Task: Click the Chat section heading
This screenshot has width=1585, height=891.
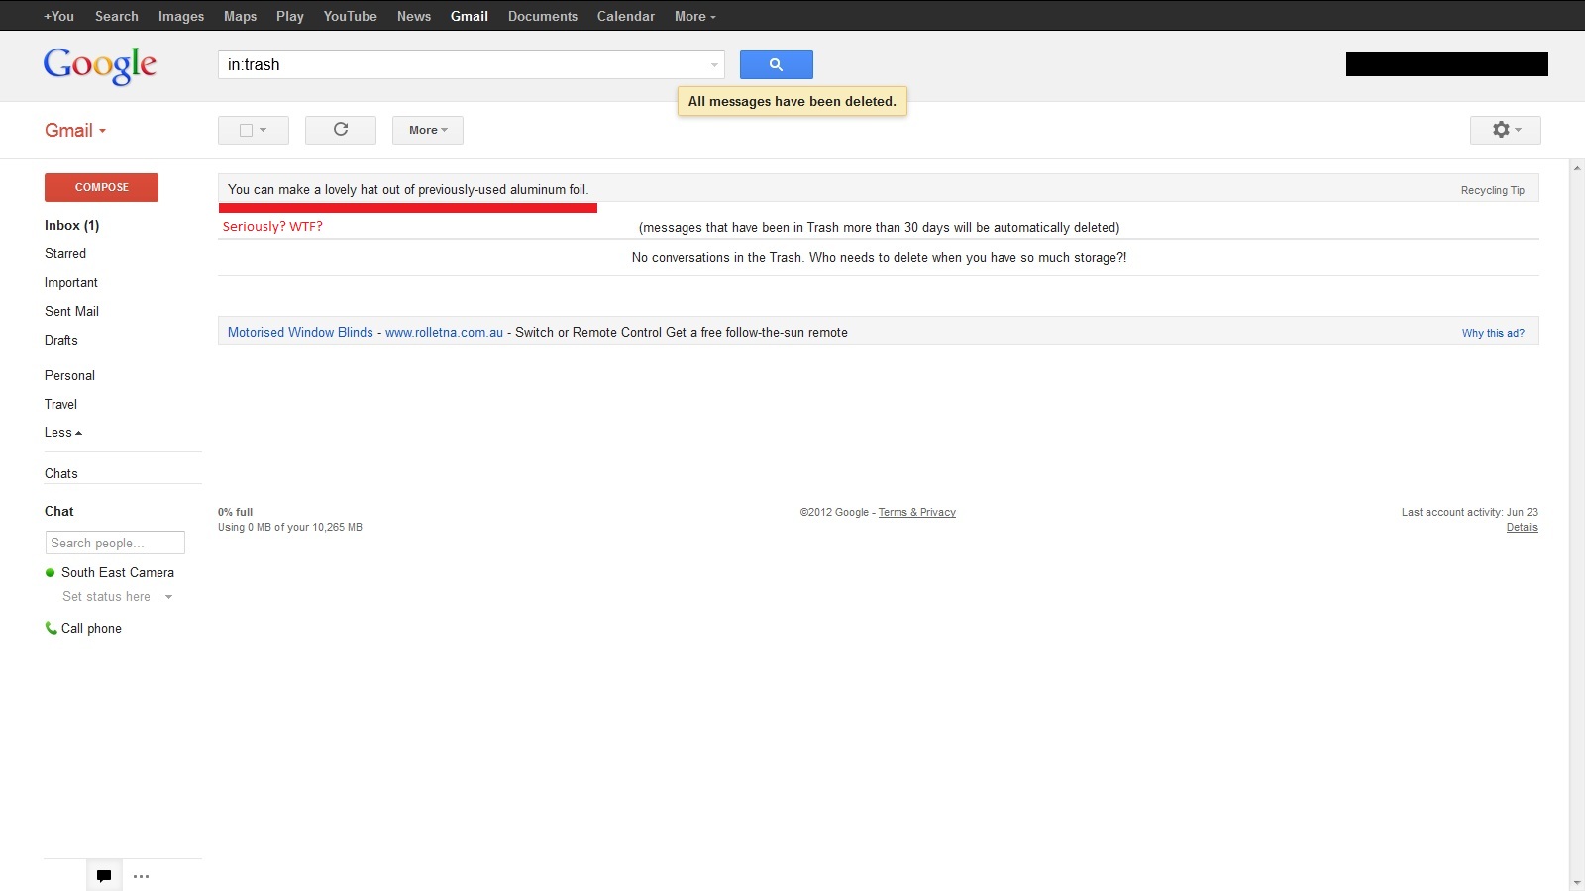Action: 59,511
